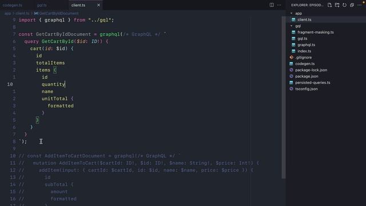Click commented 'subTotal' line
366x206 pixels.
[46, 184]
